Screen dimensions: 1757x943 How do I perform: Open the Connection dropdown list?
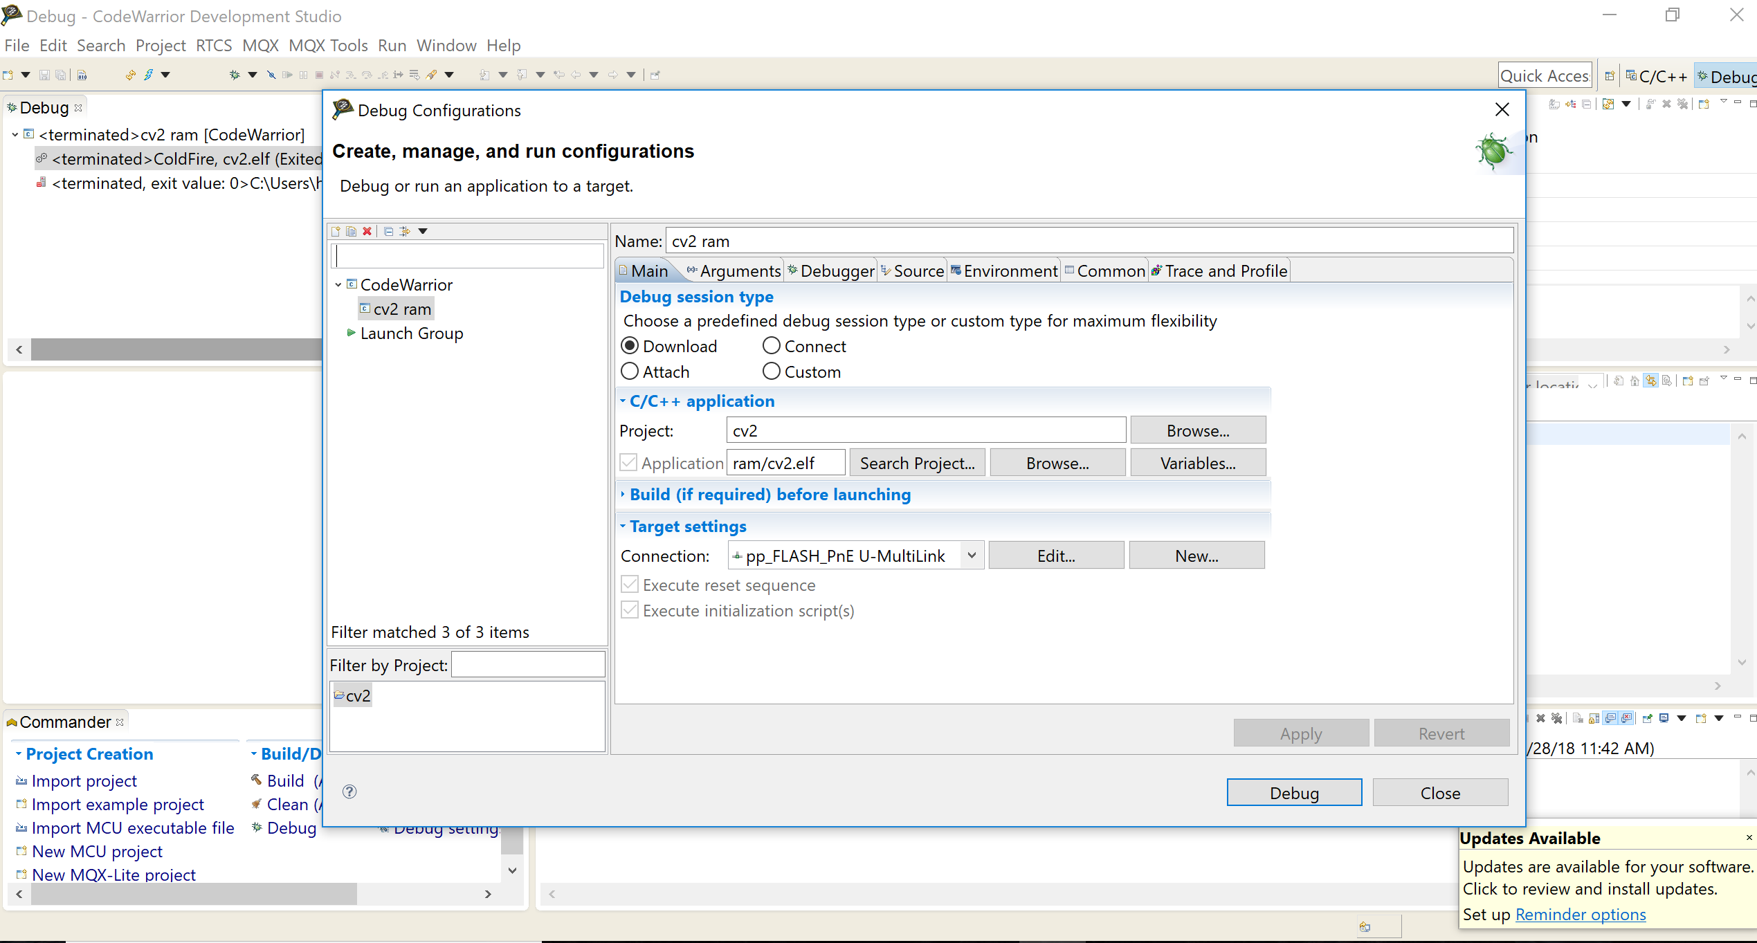click(972, 556)
